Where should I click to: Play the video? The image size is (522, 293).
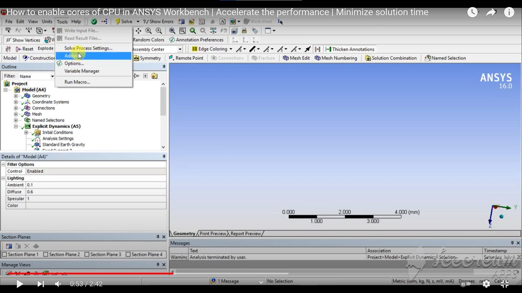20,284
